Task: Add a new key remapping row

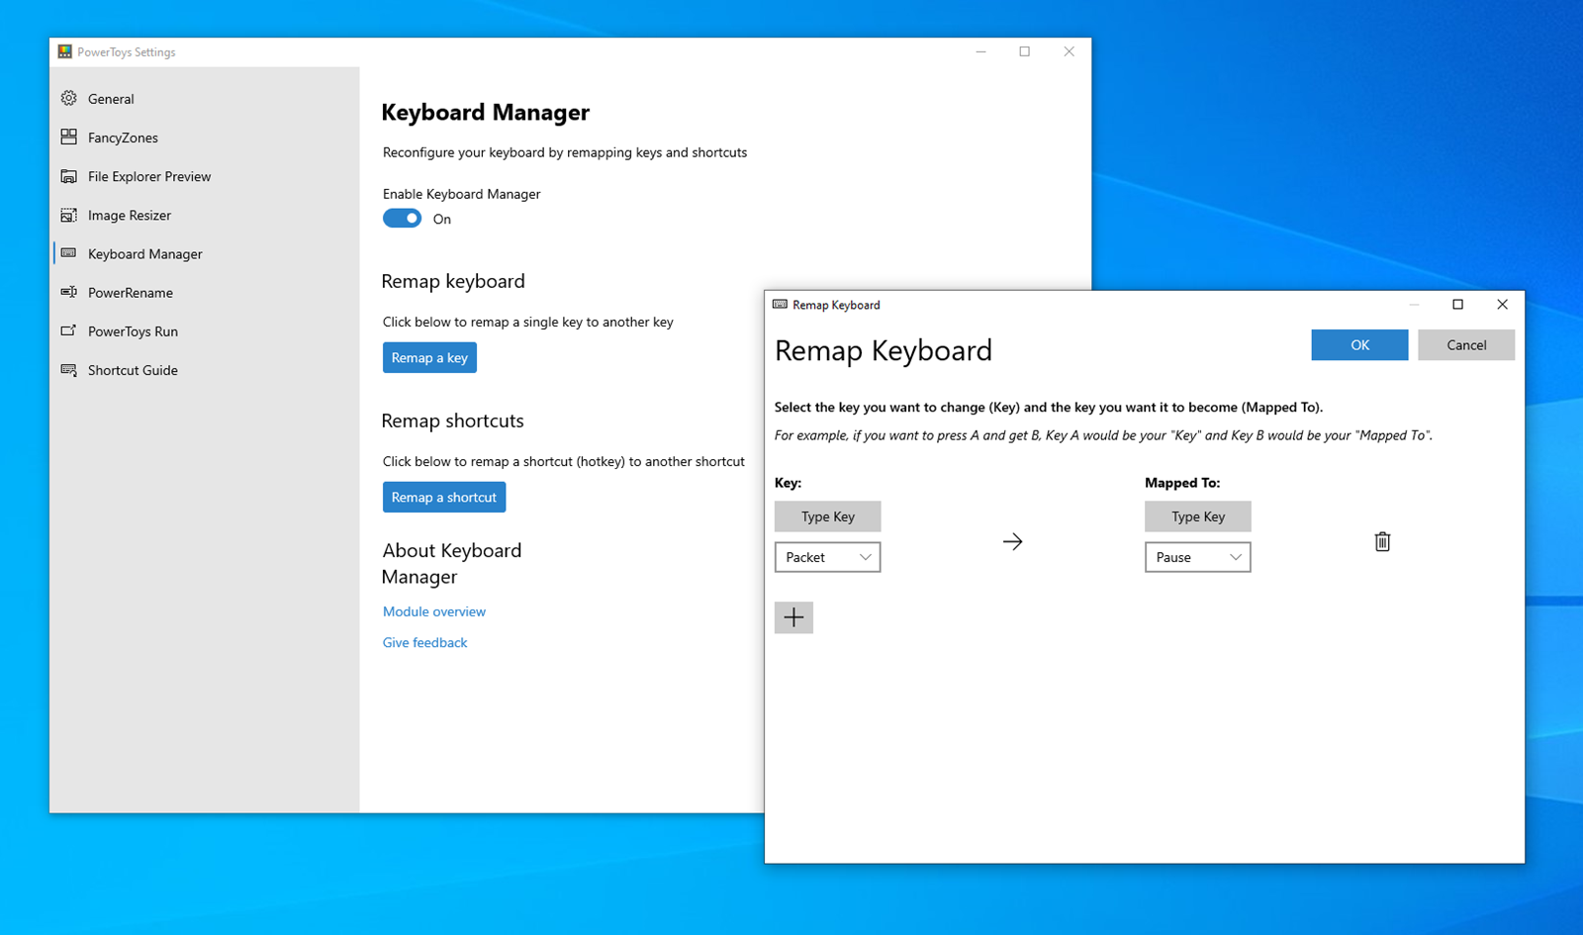Action: 793,617
